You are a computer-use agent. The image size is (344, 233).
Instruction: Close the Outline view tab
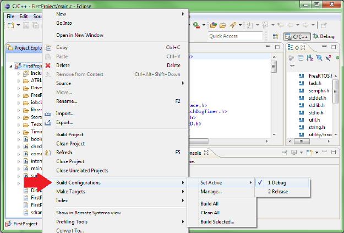(303, 47)
